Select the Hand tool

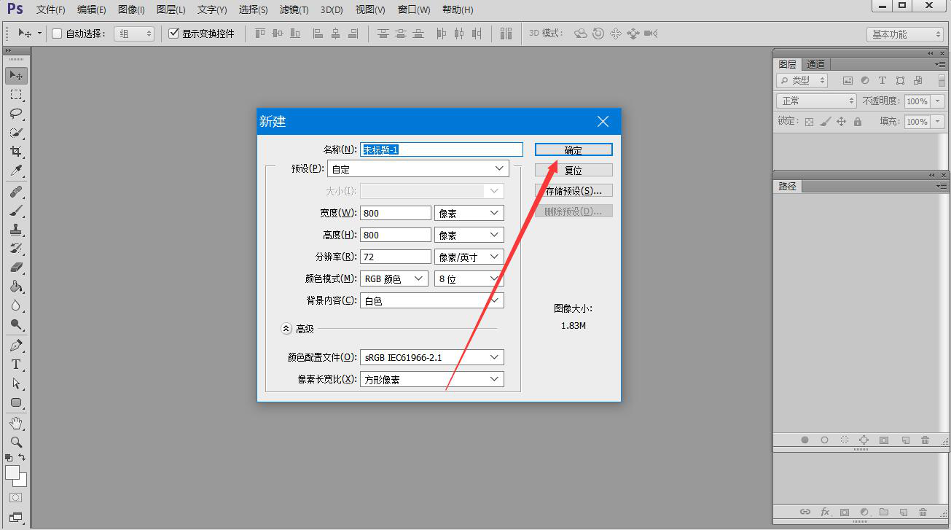click(16, 423)
